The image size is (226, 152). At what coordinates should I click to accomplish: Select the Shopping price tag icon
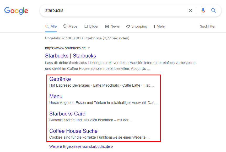pyautogui.click(x=128, y=26)
